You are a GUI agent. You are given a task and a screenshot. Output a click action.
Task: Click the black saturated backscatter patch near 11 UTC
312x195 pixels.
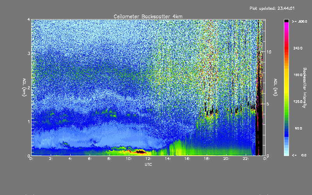point(141,152)
